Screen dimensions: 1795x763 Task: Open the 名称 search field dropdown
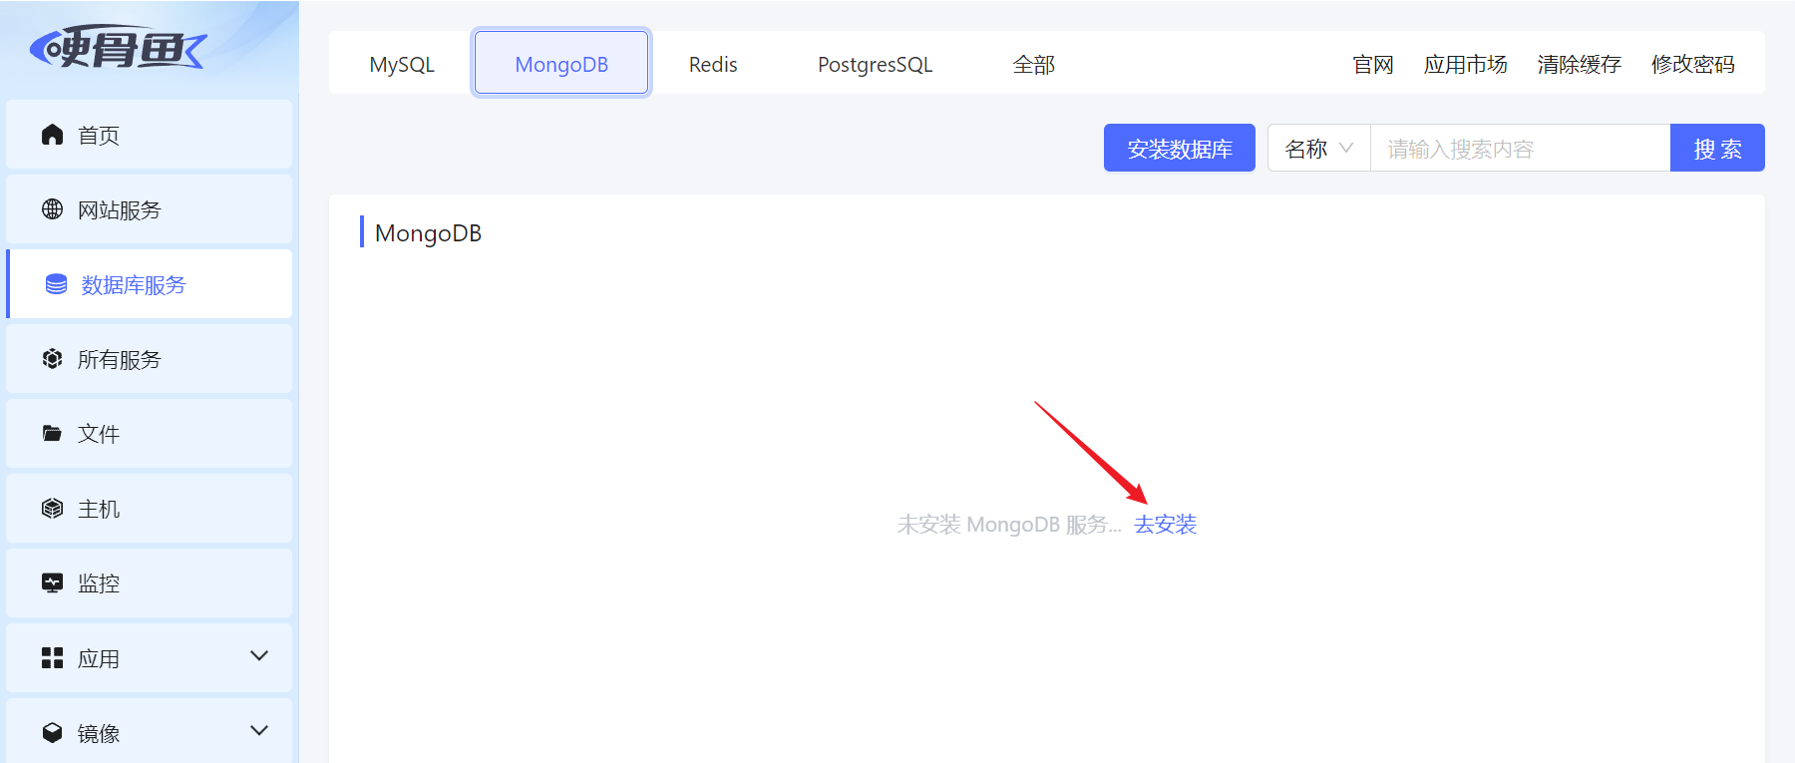point(1319,149)
